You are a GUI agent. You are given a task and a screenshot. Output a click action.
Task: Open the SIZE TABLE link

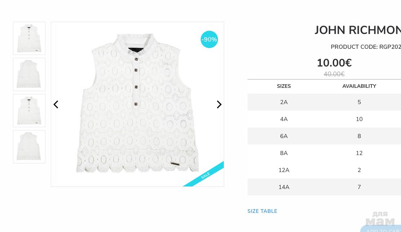(262, 211)
